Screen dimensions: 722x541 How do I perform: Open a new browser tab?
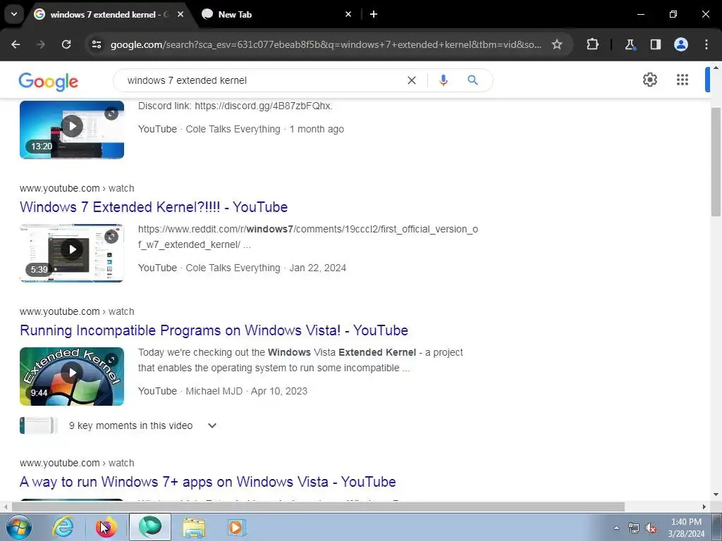(374, 14)
